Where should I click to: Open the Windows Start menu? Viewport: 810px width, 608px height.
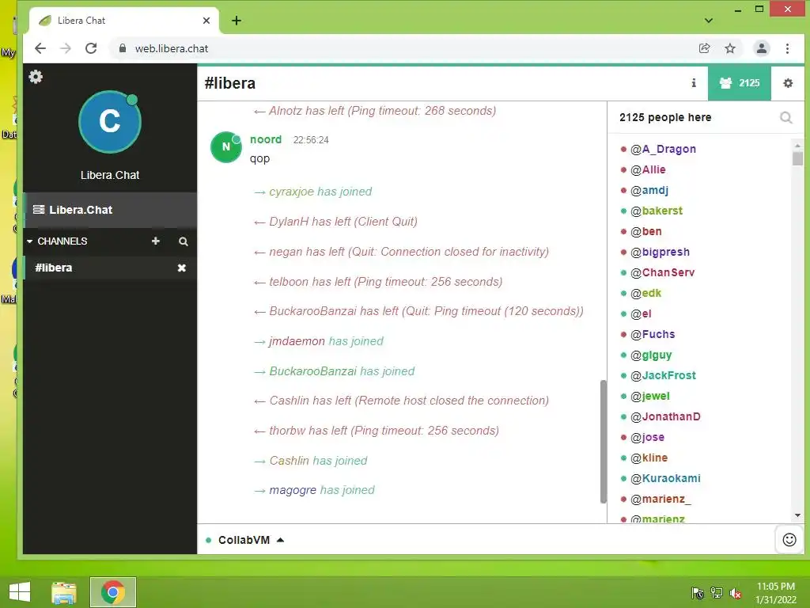tap(20, 592)
